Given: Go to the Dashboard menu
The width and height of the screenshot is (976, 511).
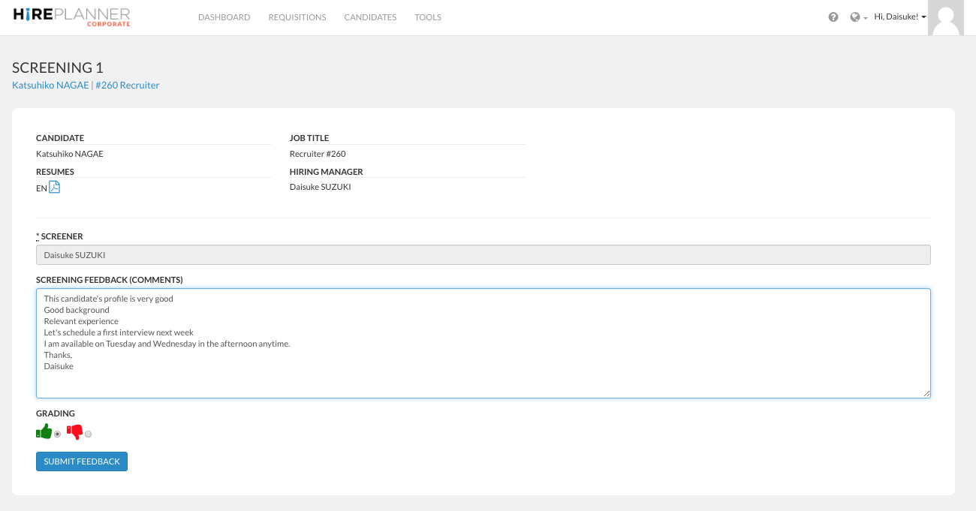Looking at the screenshot, I should [x=224, y=17].
